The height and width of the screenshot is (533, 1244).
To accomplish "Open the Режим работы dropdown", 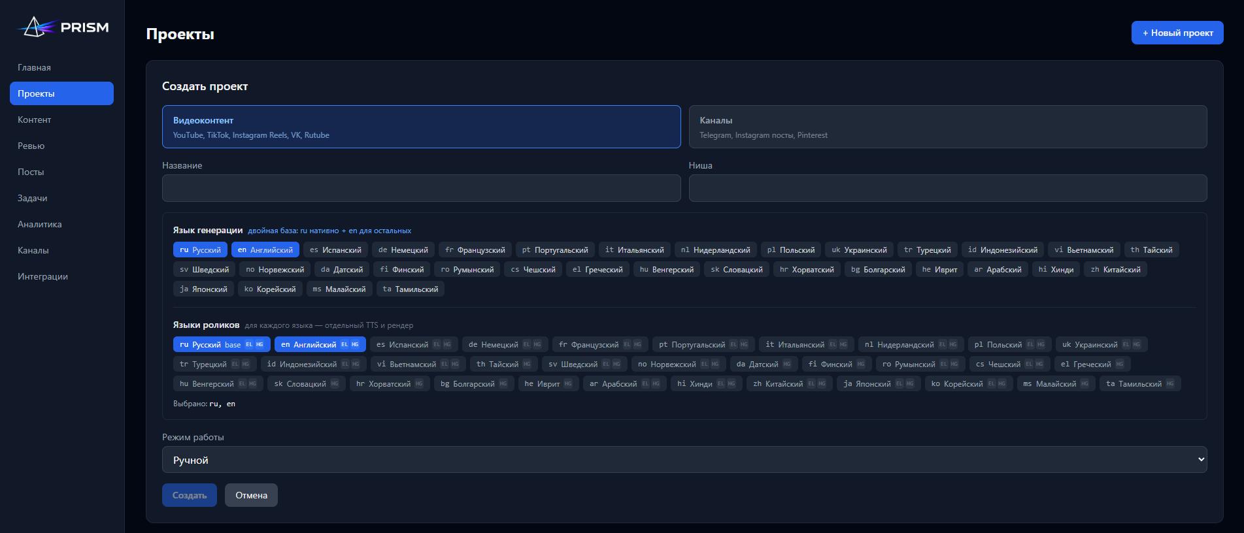I will click(x=684, y=460).
